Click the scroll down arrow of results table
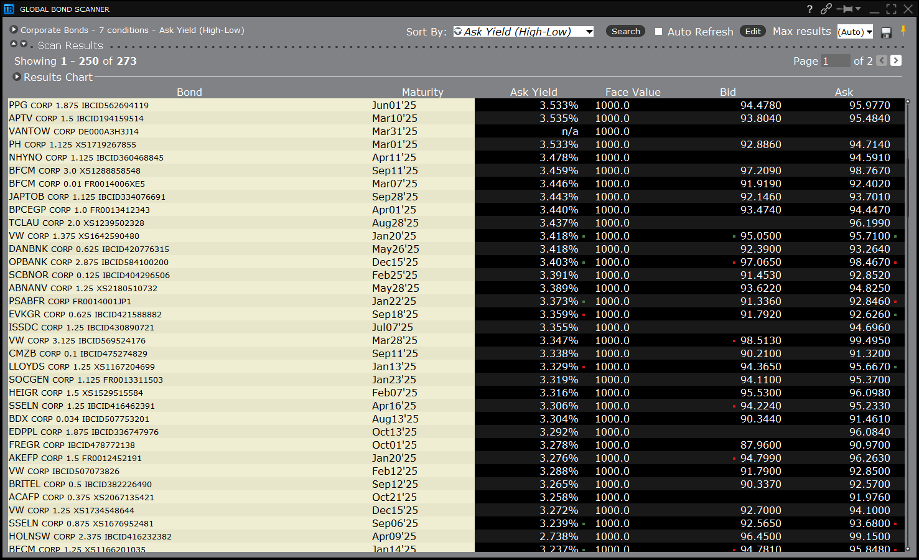 pos(908,549)
